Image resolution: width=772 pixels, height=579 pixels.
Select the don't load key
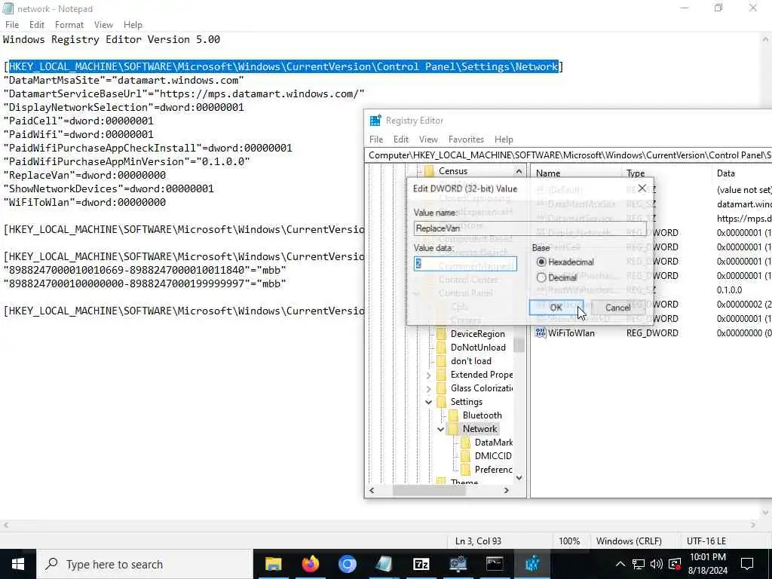pos(470,361)
